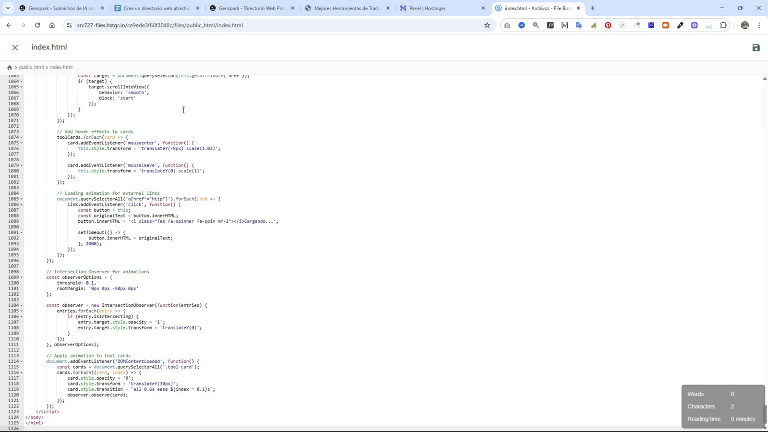Open the Google Translate extension

(x=578, y=25)
